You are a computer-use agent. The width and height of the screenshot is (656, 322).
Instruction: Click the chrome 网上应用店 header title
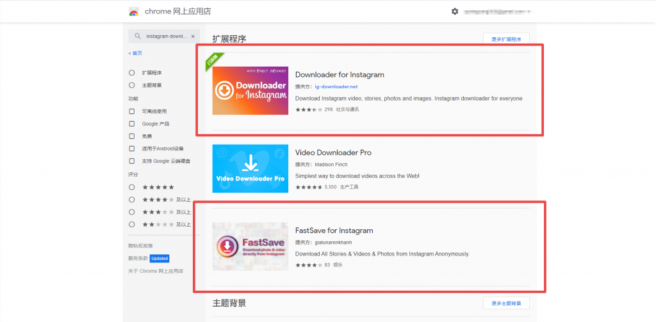178,12
